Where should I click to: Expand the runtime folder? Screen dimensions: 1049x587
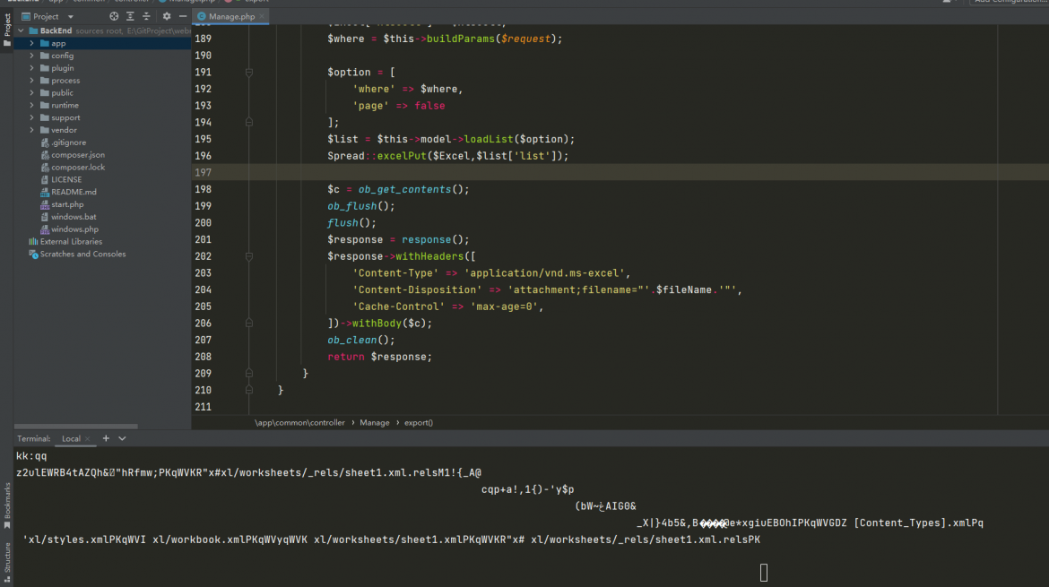click(x=31, y=105)
